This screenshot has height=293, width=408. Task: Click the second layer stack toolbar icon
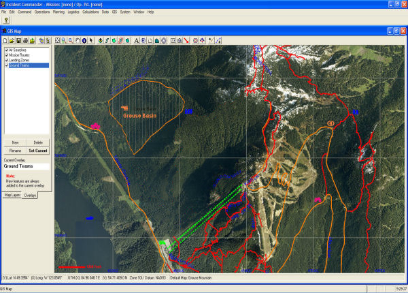point(48,40)
